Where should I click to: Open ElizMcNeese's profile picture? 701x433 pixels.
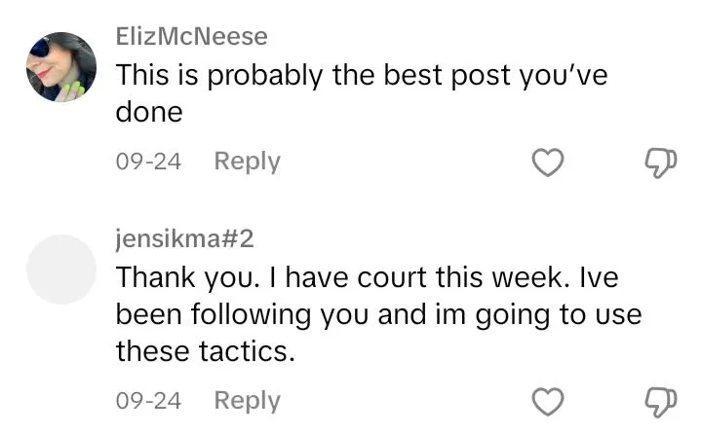point(61,67)
